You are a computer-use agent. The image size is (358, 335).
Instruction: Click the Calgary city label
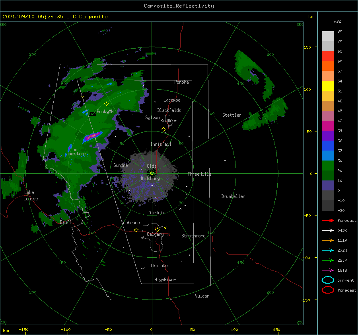(155, 234)
